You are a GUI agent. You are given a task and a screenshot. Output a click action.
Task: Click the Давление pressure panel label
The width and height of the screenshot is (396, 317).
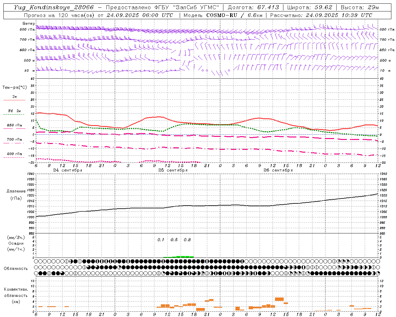tap(16, 191)
